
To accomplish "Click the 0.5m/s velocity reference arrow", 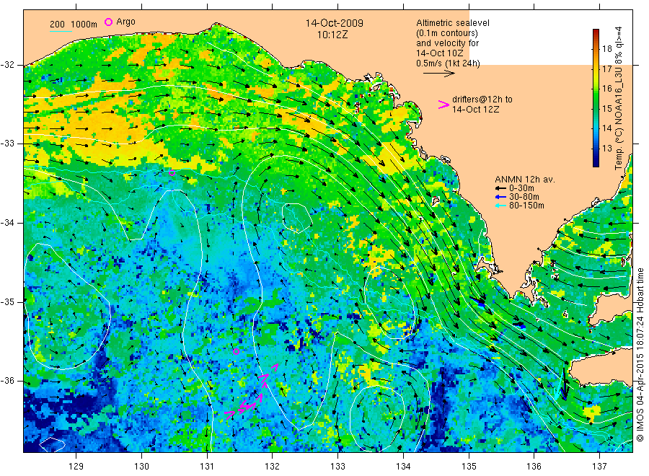I will (x=438, y=74).
